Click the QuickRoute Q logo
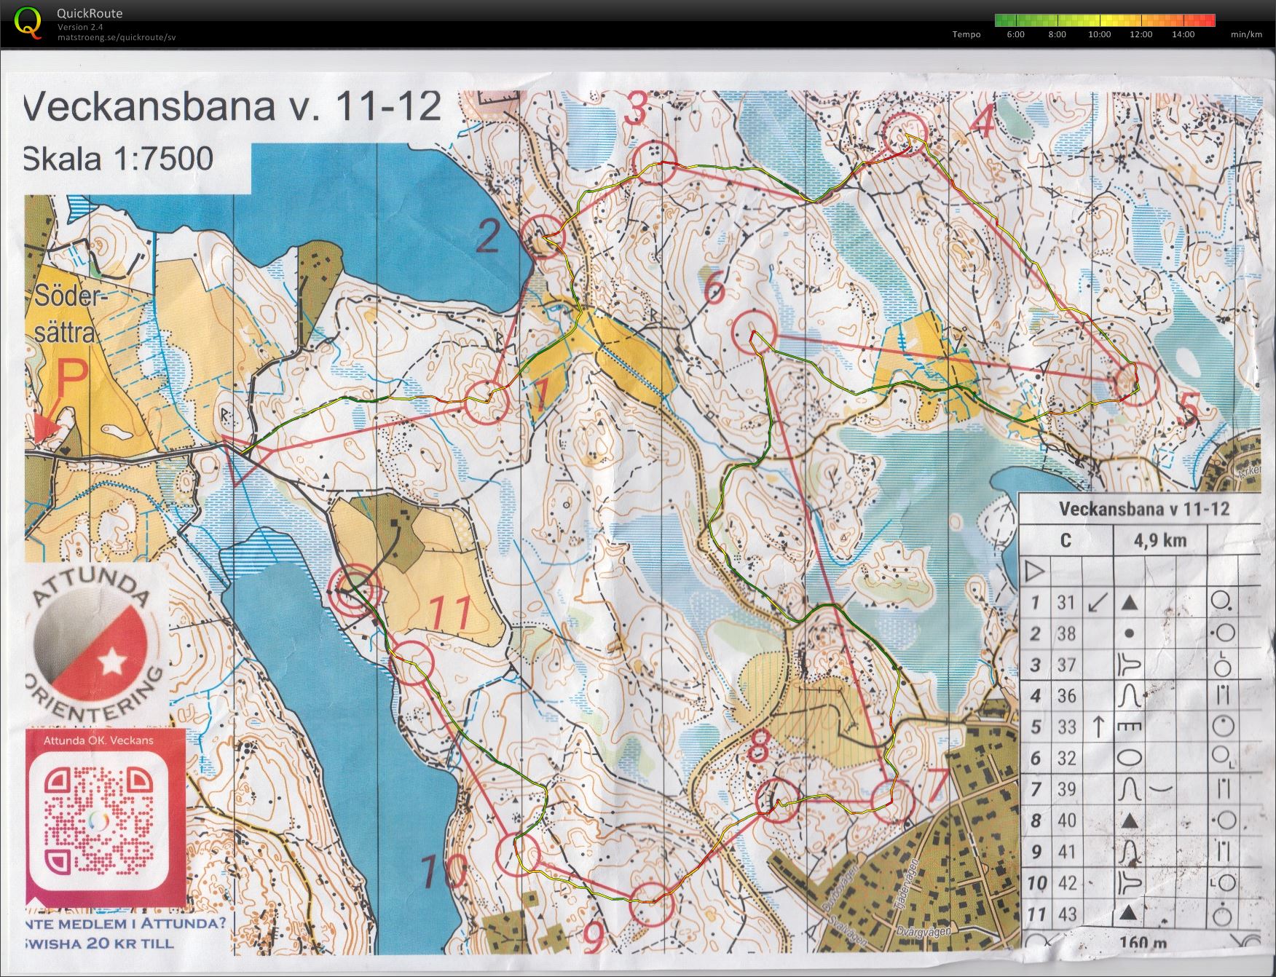The height and width of the screenshot is (977, 1276). coord(28,22)
